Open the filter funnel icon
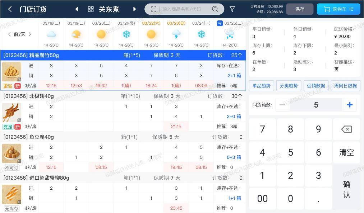 coord(232,9)
